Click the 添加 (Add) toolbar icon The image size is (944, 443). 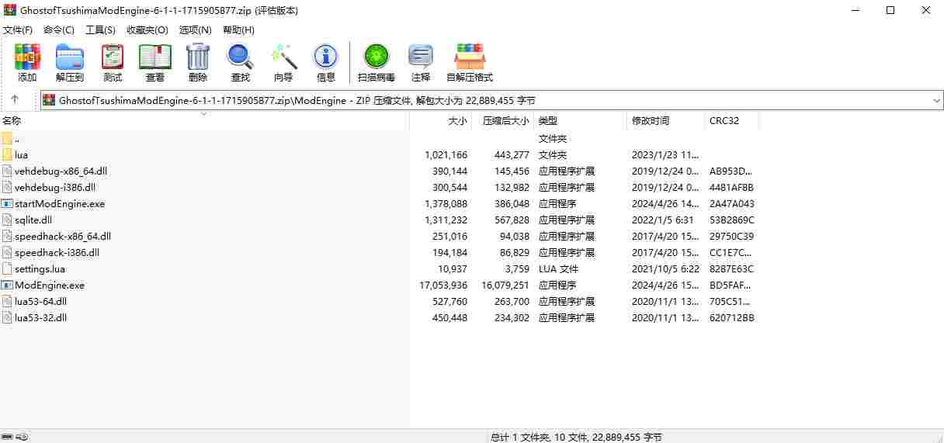[27, 57]
